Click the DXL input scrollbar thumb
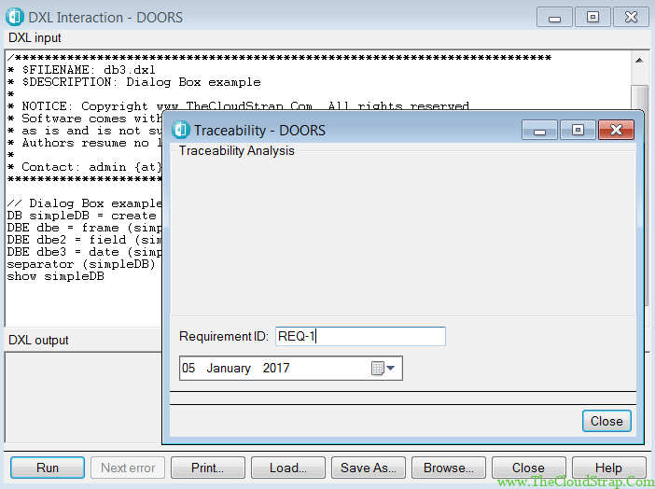Image resolution: width=655 pixels, height=489 pixels. coord(639,97)
